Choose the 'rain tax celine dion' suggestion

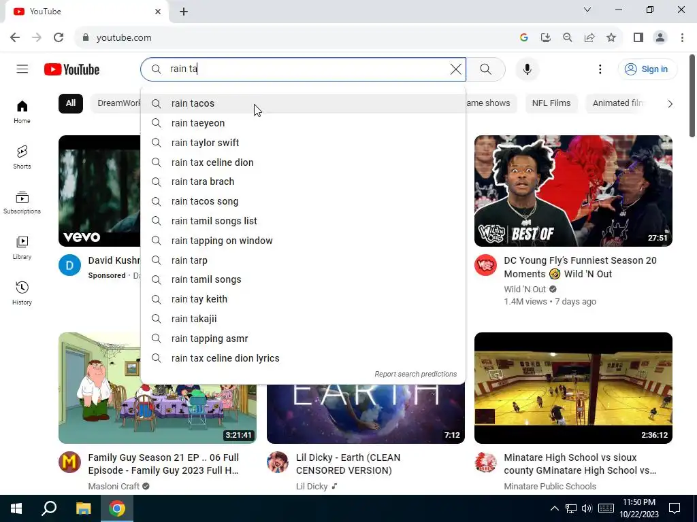[303, 162]
